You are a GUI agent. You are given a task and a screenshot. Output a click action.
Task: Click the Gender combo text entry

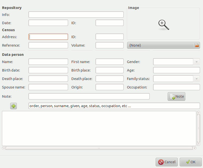pyautogui.click(x=173, y=62)
